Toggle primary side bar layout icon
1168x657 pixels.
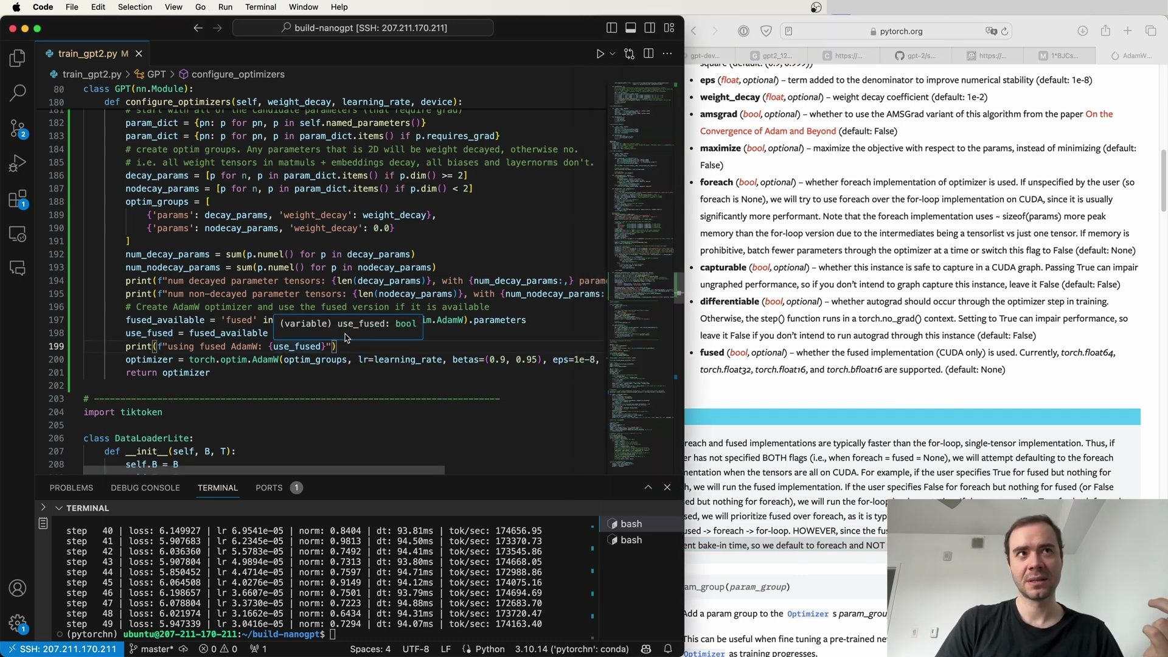pyautogui.click(x=611, y=28)
